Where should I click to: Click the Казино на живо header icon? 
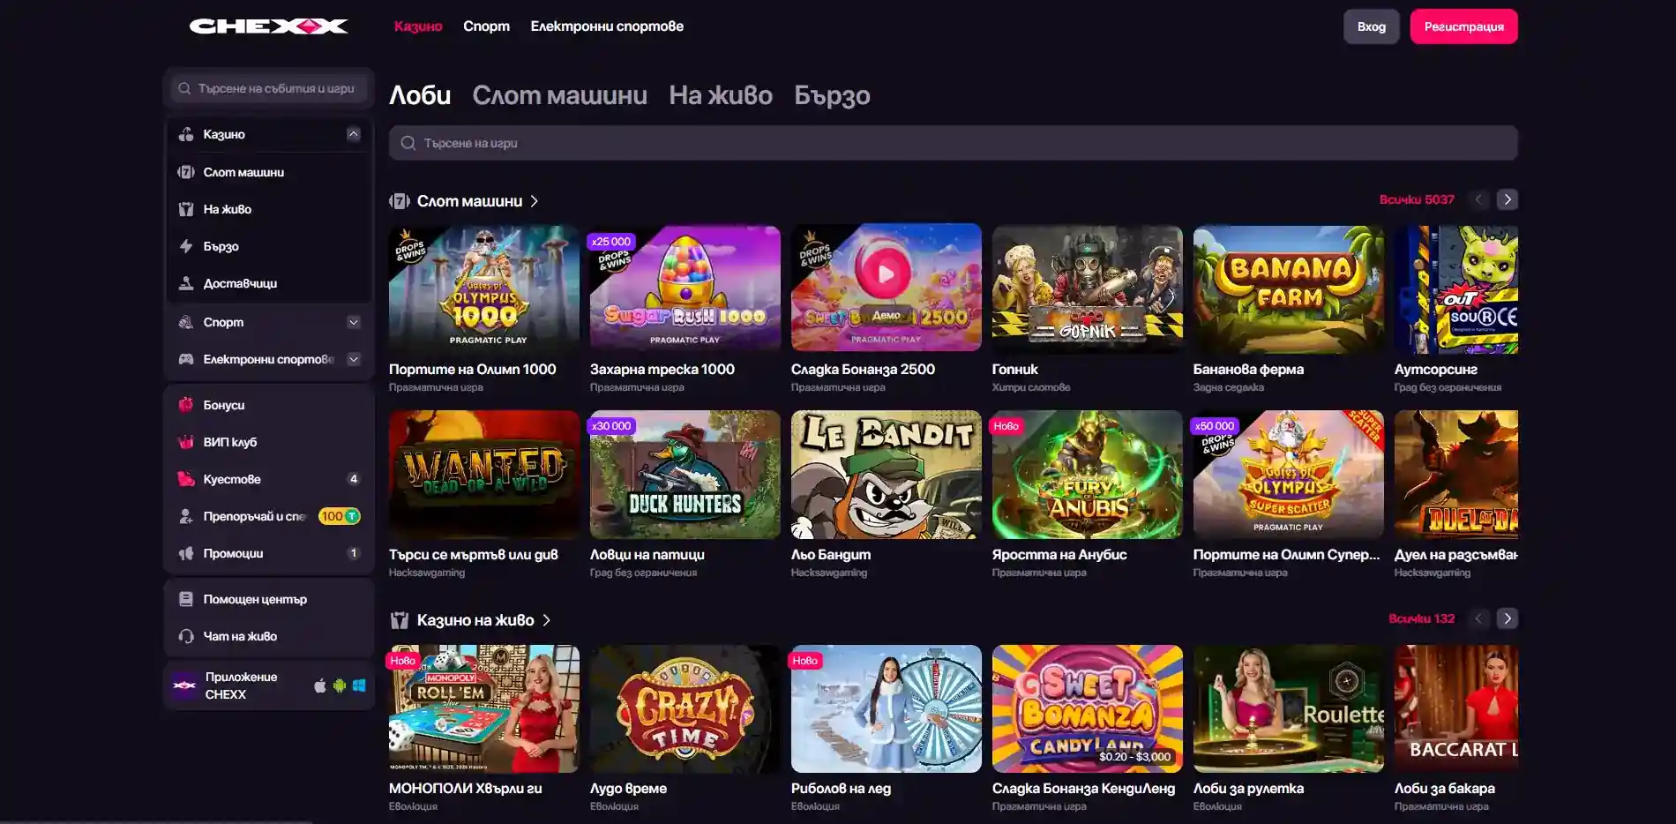pyautogui.click(x=400, y=620)
